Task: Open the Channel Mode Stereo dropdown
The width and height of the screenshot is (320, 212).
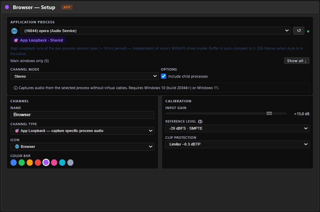Action: coord(85,76)
